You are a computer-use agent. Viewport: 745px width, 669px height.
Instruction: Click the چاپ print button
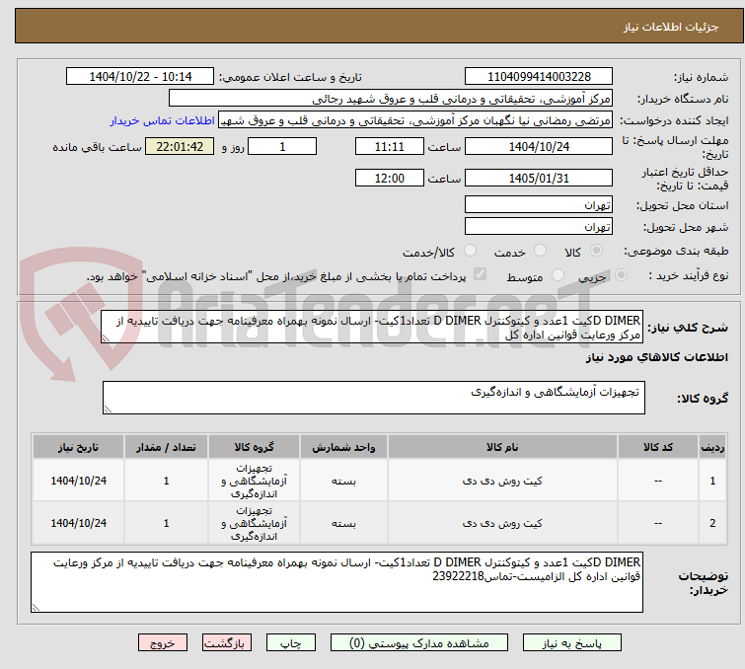pyautogui.click(x=290, y=643)
